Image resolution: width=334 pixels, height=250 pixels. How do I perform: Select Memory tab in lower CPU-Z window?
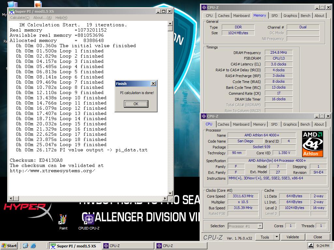pyautogui.click(x=259, y=124)
